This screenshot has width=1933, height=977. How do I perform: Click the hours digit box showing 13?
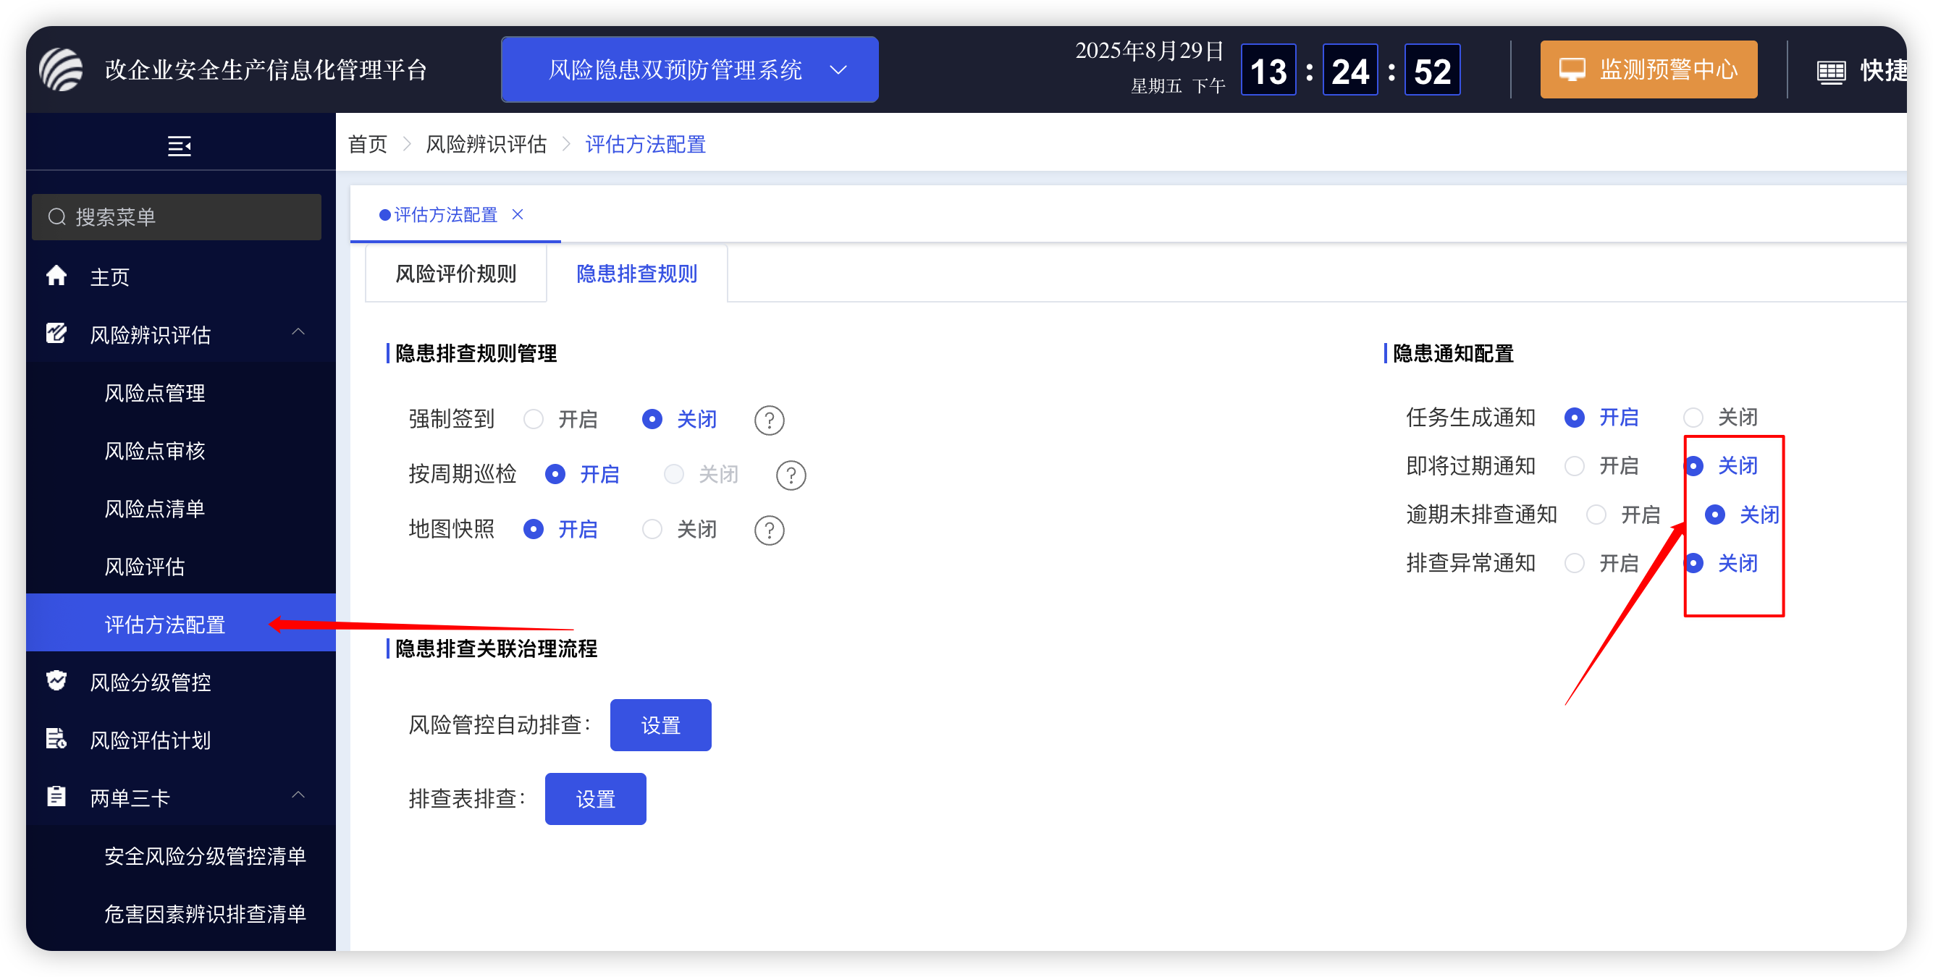(x=1268, y=70)
